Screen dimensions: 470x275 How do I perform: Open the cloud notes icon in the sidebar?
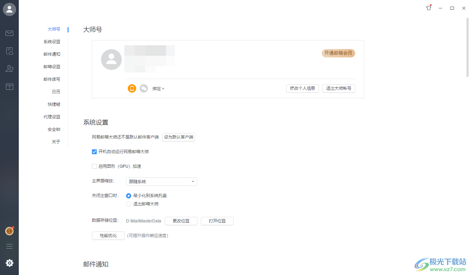[x=9, y=51]
